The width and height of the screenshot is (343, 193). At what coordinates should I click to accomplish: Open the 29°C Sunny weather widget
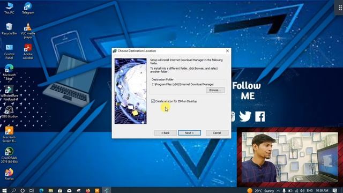tap(261, 191)
